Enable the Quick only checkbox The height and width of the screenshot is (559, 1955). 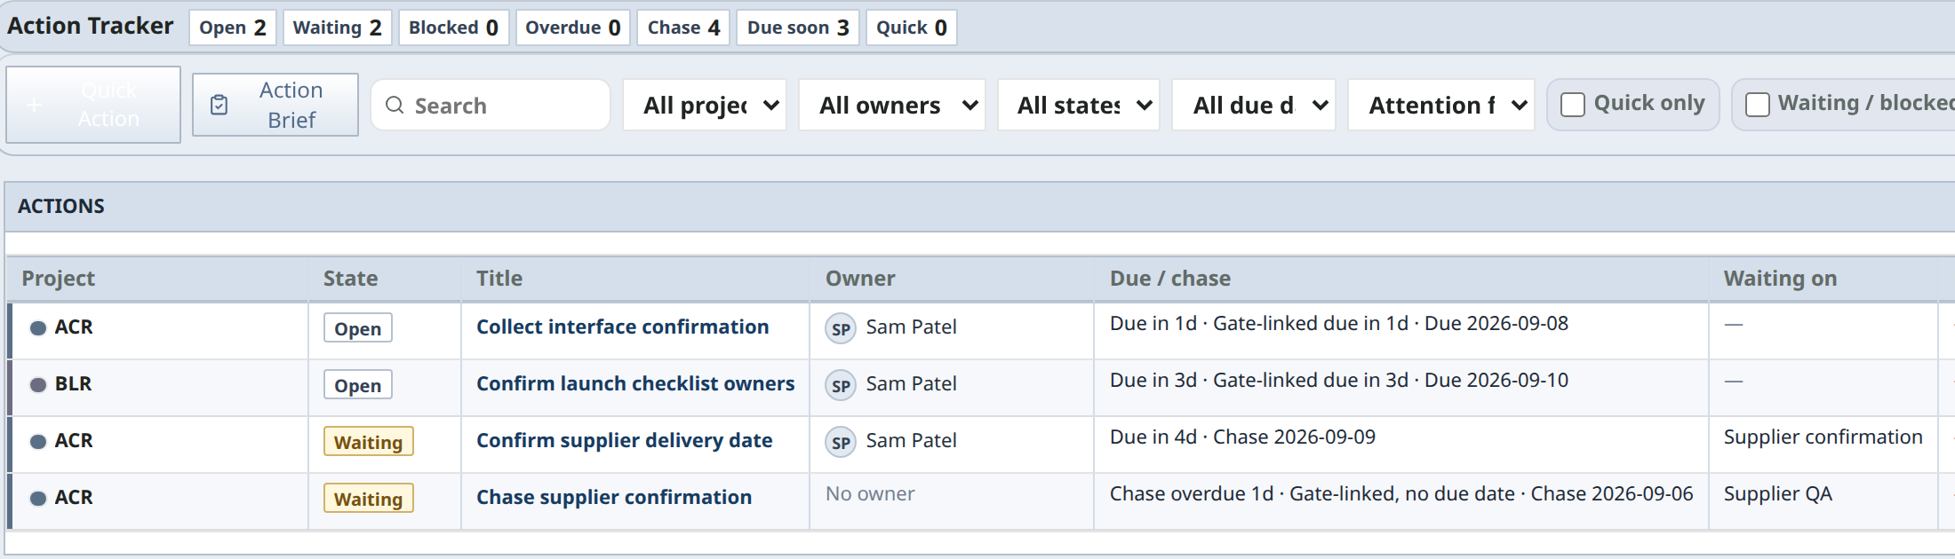tap(1573, 105)
